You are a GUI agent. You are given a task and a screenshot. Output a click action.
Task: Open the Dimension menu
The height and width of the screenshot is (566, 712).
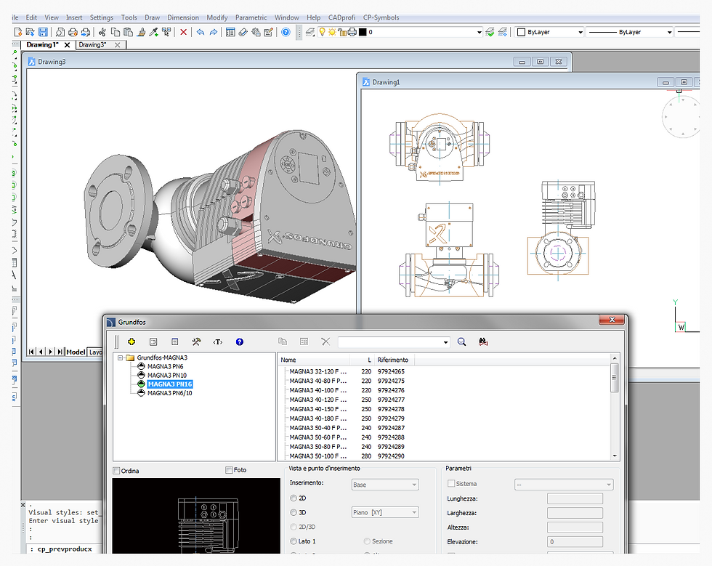coord(183,17)
